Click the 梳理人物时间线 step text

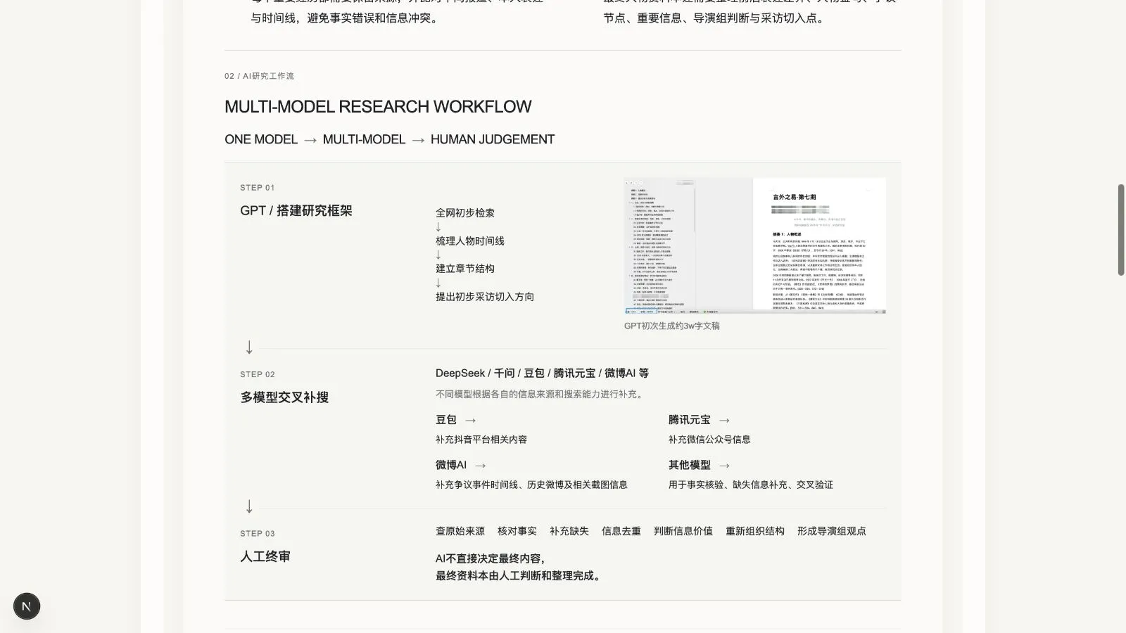(x=470, y=241)
